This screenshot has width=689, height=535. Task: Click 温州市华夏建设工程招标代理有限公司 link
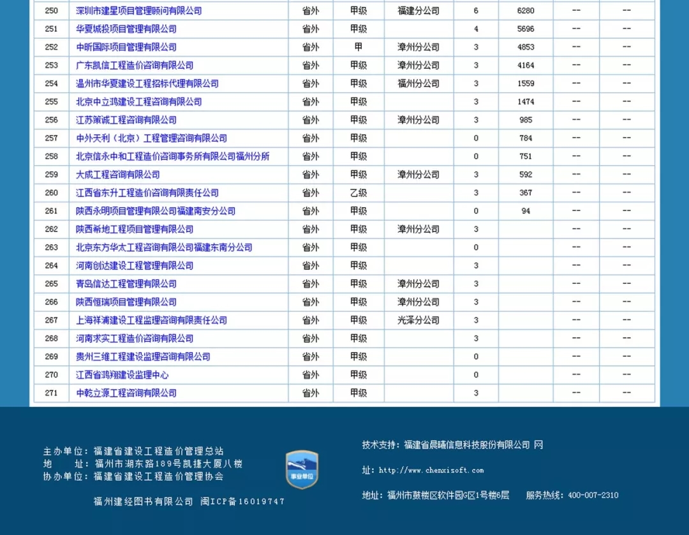147,84
